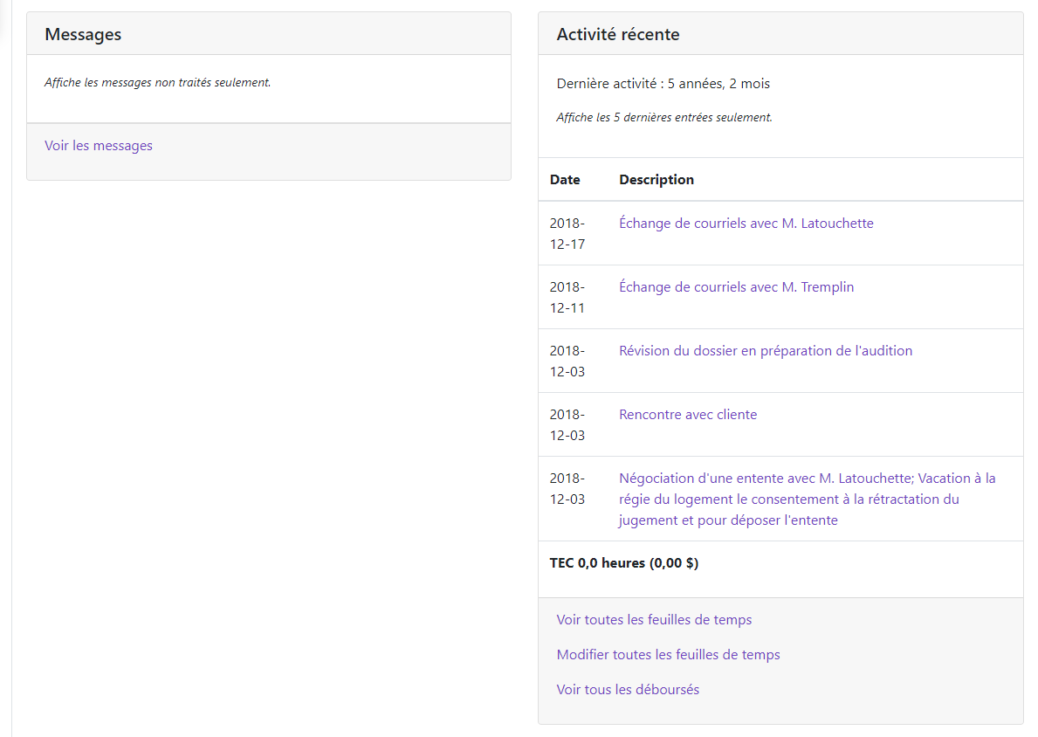This screenshot has width=1038, height=737.
Task: Click the 'messages non traités seulement' note
Action: tap(157, 83)
